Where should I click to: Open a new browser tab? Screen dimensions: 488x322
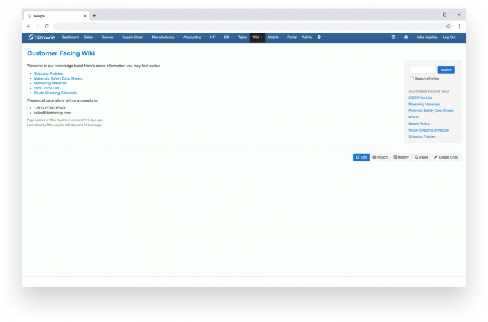coord(94,15)
